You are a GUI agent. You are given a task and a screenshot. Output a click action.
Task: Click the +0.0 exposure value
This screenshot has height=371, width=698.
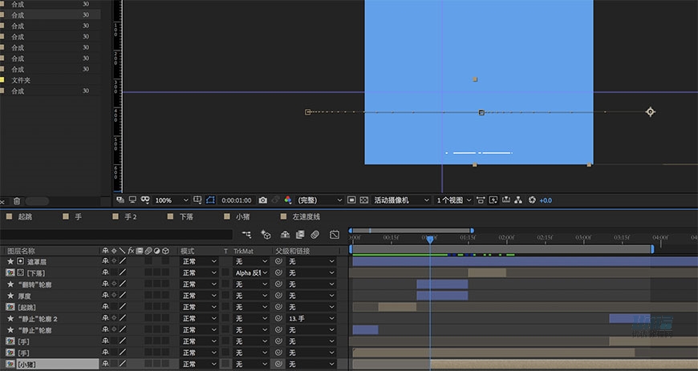(546, 200)
